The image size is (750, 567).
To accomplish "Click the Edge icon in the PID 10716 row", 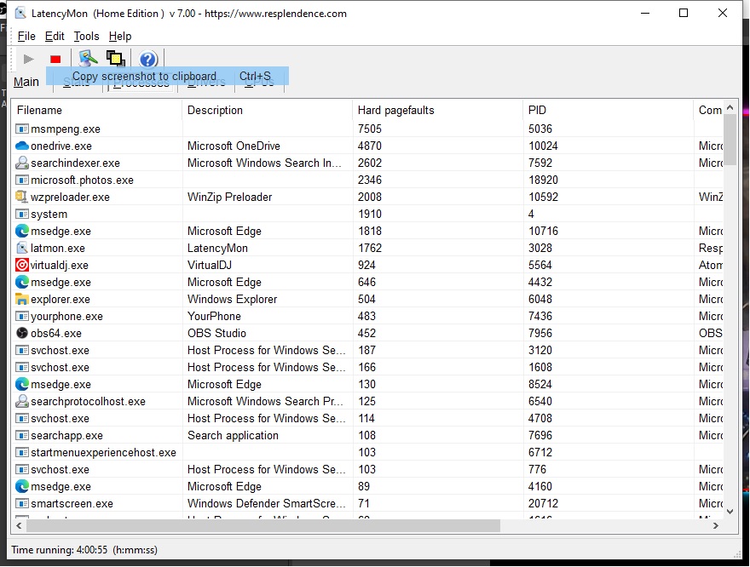I will click(22, 232).
